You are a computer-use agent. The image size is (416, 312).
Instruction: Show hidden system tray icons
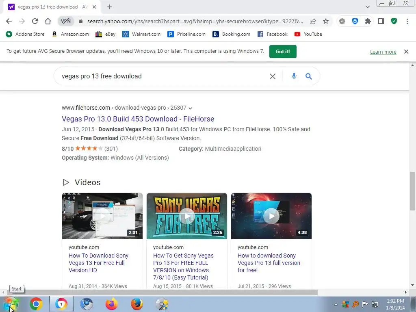point(336,304)
